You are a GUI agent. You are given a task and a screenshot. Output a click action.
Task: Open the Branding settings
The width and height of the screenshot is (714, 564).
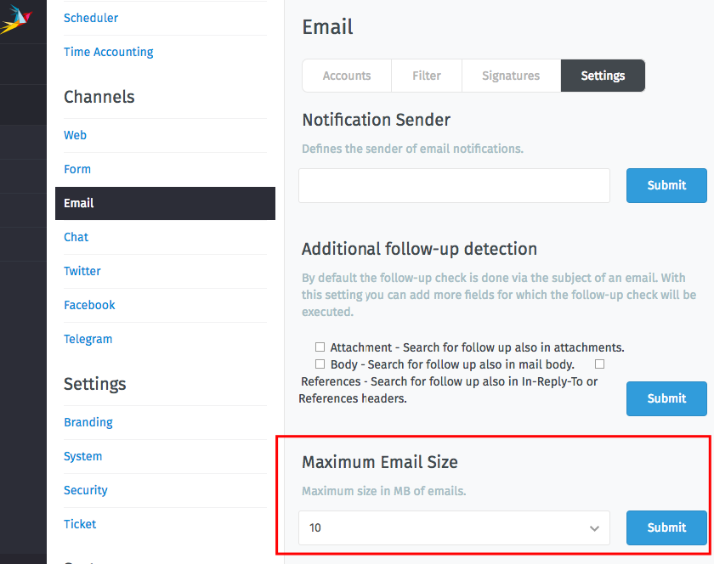(x=88, y=422)
